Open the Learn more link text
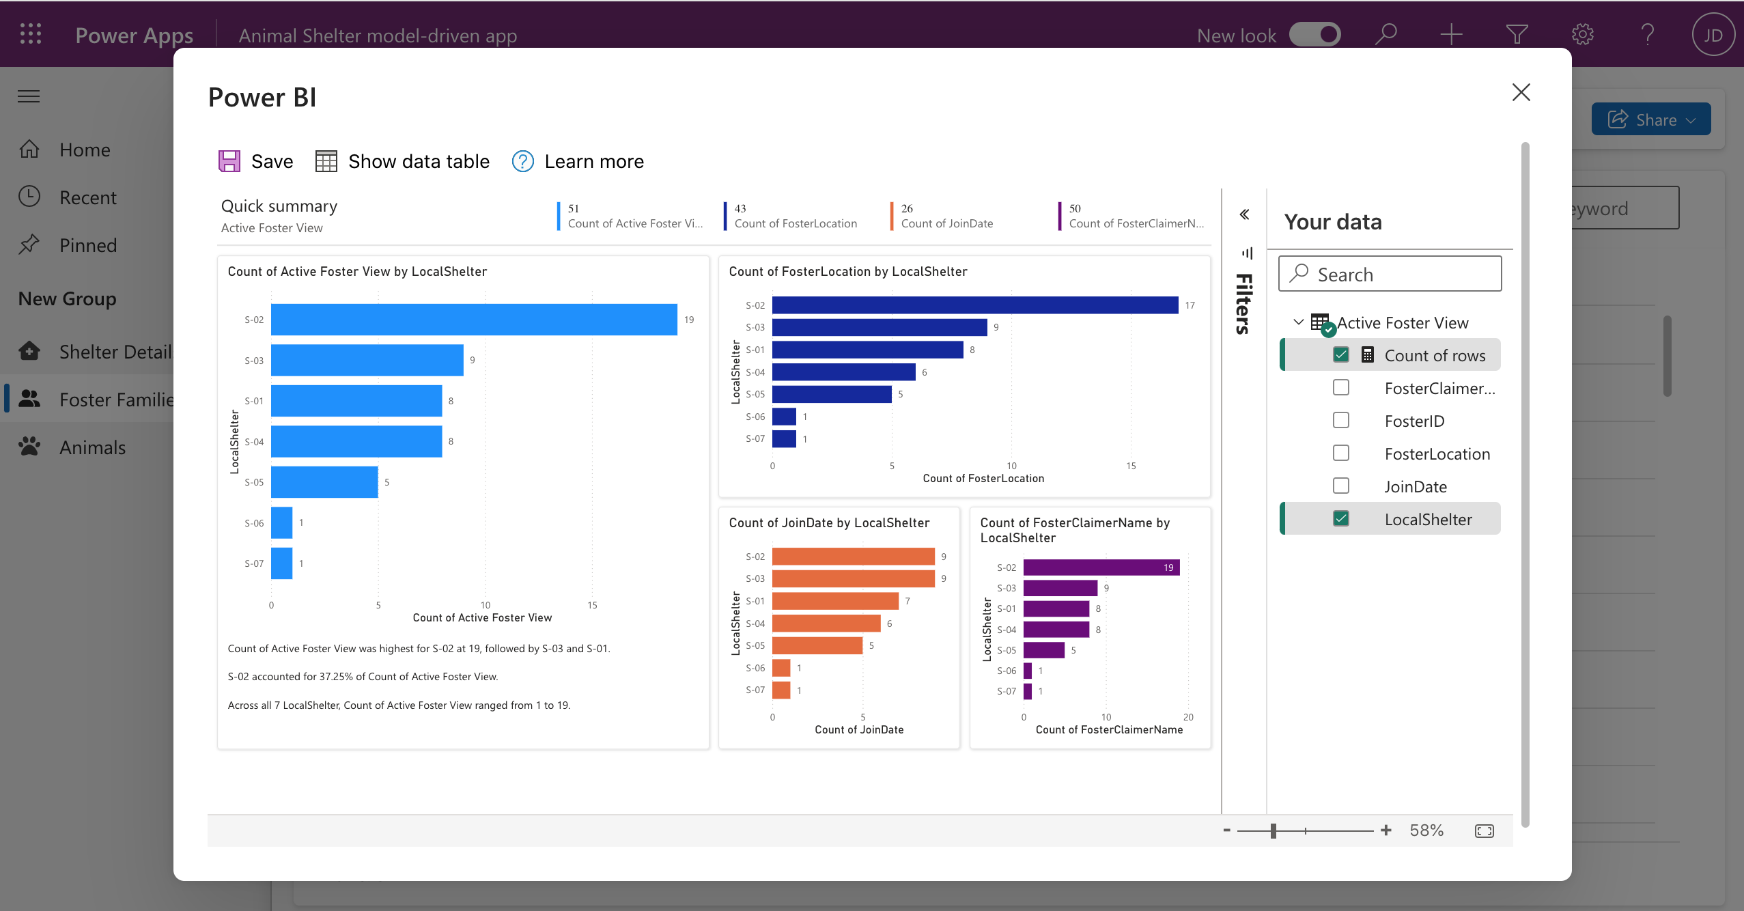The height and width of the screenshot is (911, 1744). (x=594, y=161)
